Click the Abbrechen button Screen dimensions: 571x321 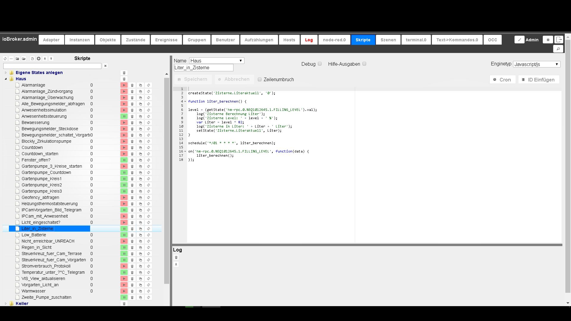pyautogui.click(x=234, y=79)
